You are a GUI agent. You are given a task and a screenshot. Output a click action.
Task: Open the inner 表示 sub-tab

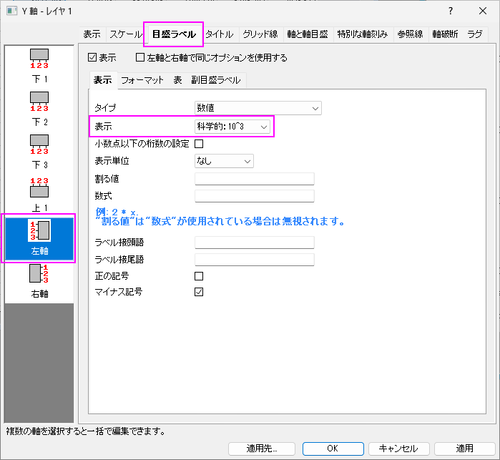(x=103, y=80)
